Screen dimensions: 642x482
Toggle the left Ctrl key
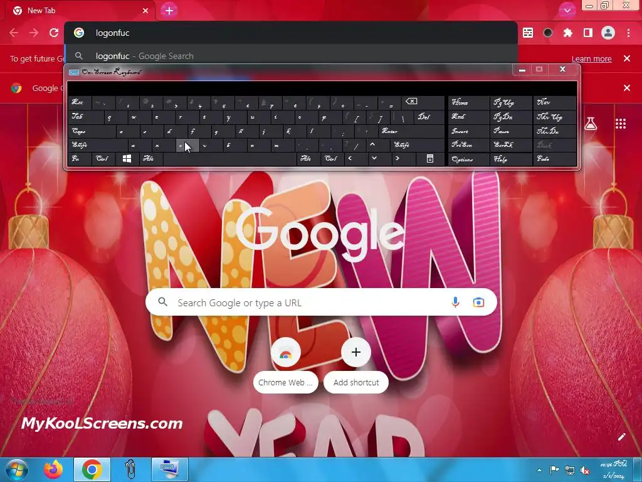coord(103,159)
